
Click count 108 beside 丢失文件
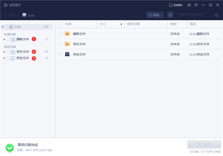pos(46,52)
